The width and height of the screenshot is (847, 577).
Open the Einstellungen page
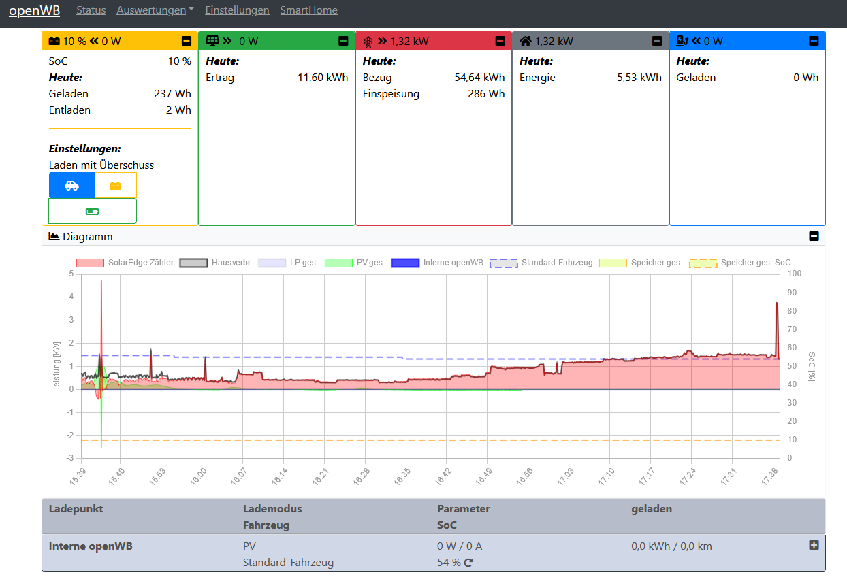coord(237,10)
